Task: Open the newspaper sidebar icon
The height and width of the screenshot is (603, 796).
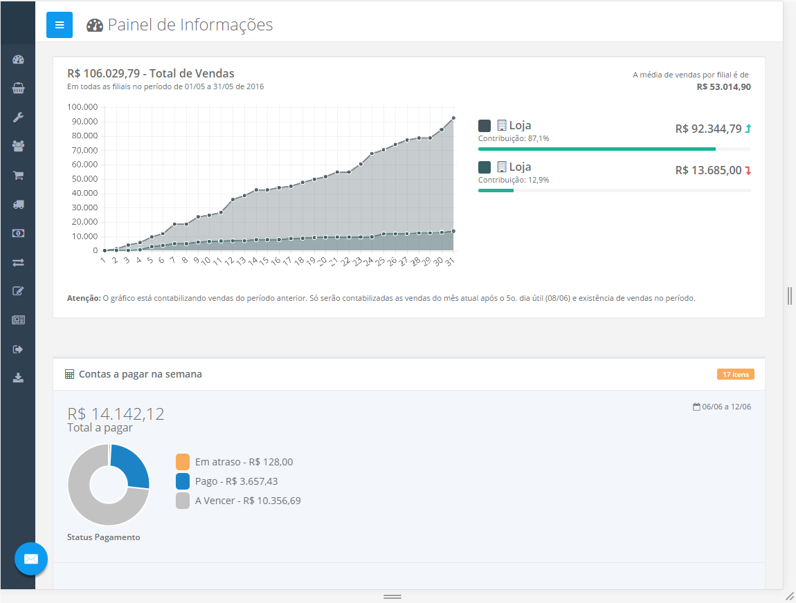Action: [x=18, y=320]
